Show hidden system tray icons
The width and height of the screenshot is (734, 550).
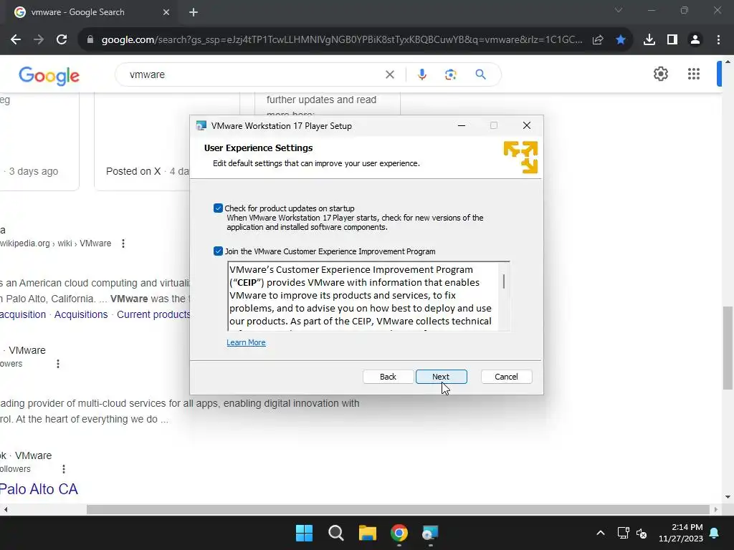[x=601, y=533]
